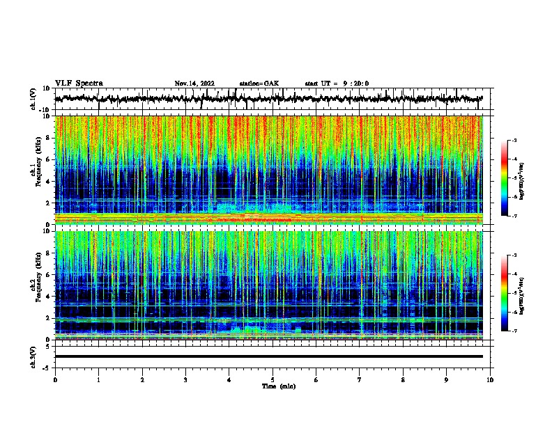The width and height of the screenshot is (552, 426).
Task: Click time axis tick label "4"
Action: [229, 380]
